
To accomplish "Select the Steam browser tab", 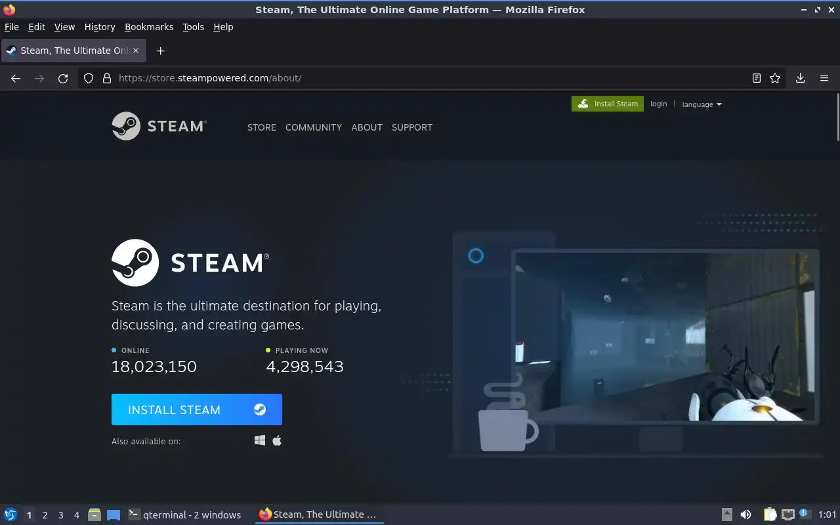I will [73, 51].
